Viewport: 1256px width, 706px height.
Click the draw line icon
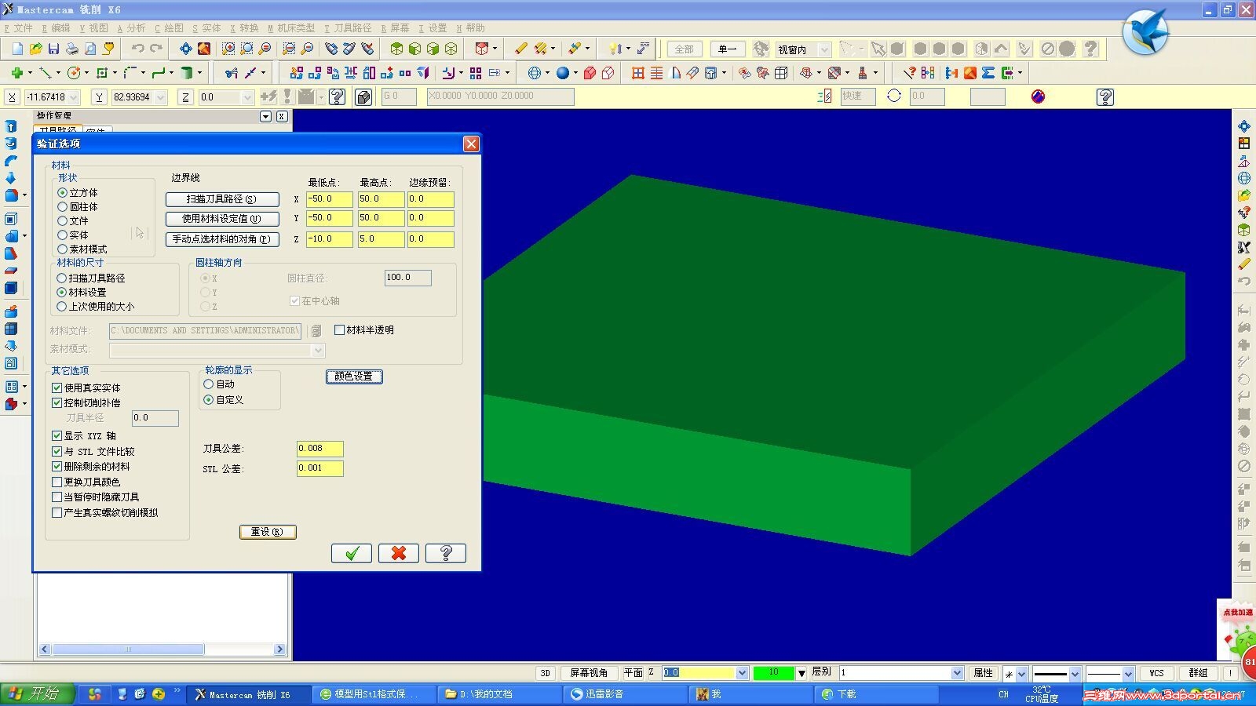point(46,73)
